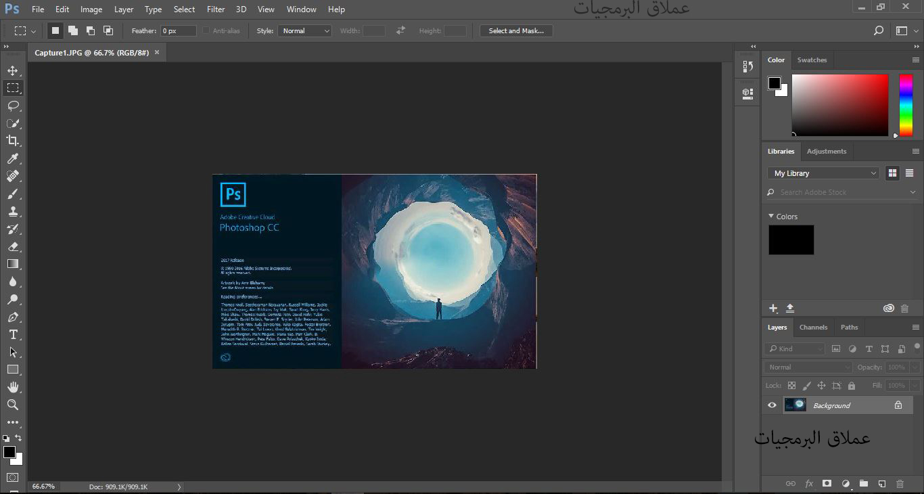Click the black color swatch in Libraries
Image resolution: width=924 pixels, height=494 pixels.
[x=791, y=240]
